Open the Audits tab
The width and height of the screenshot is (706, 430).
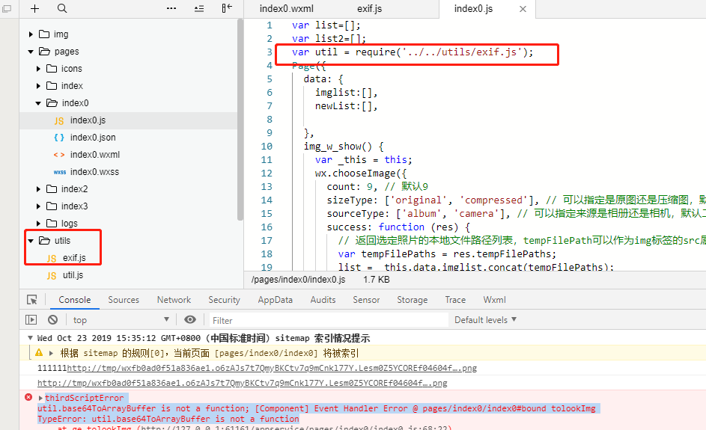click(x=323, y=300)
